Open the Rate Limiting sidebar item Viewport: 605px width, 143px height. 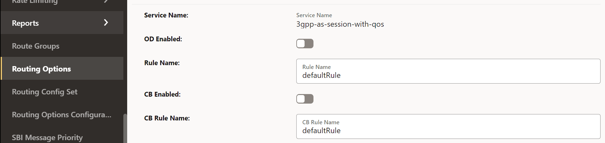click(35, 2)
